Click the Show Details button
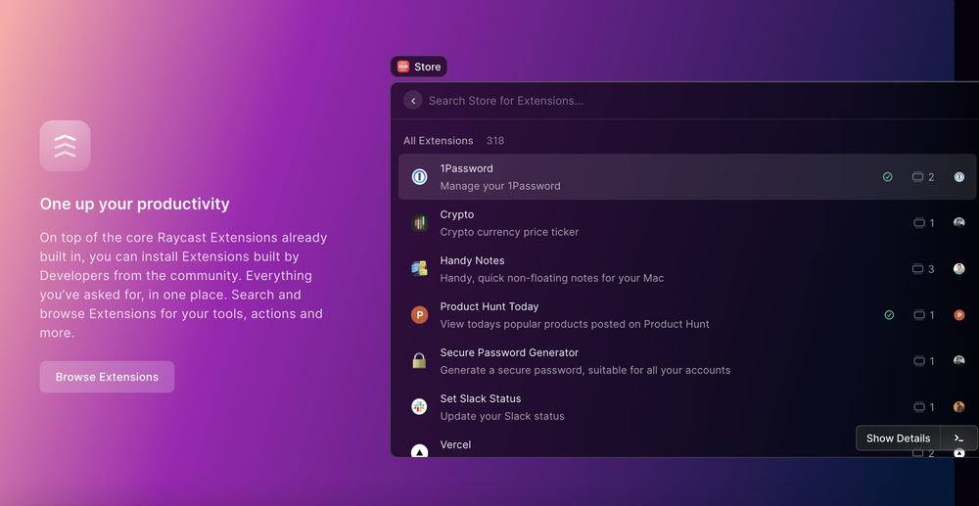 point(898,438)
